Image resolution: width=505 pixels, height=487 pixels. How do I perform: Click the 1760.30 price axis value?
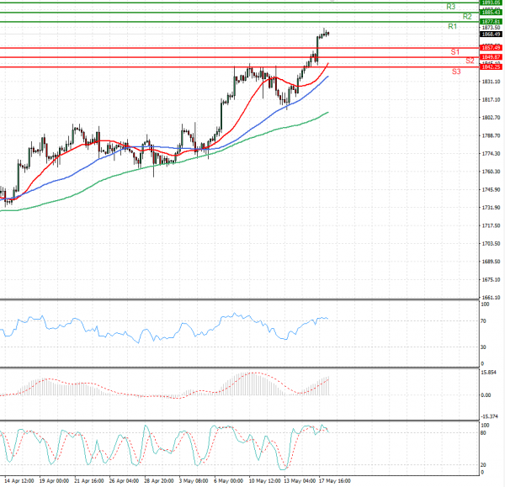(x=491, y=172)
